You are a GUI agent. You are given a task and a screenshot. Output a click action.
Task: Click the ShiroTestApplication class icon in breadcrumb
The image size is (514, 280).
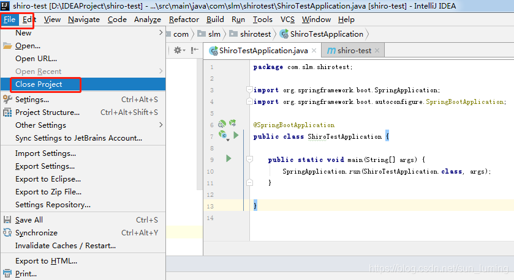284,34
